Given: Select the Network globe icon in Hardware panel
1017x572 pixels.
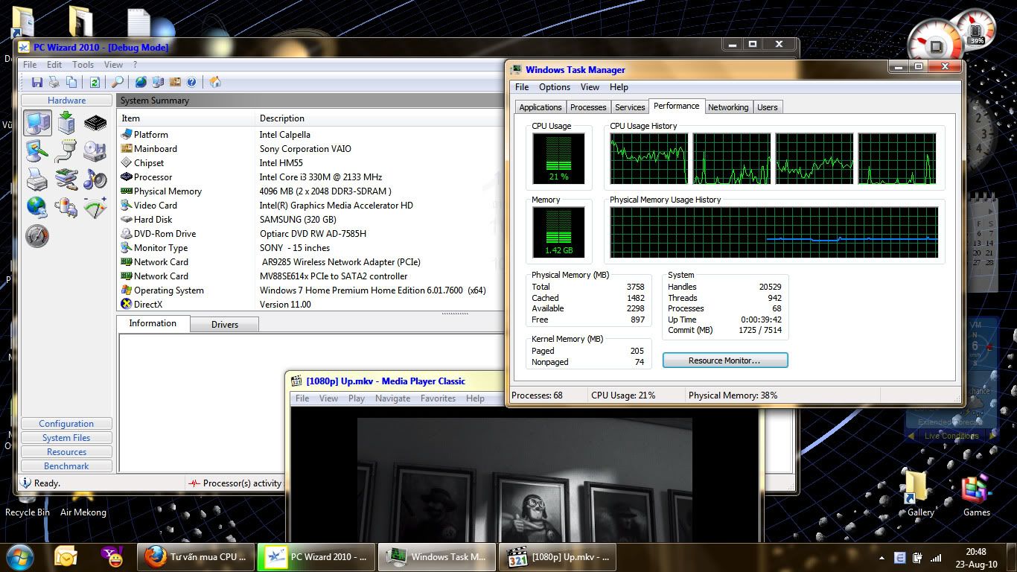Looking at the screenshot, I should tap(37, 208).
